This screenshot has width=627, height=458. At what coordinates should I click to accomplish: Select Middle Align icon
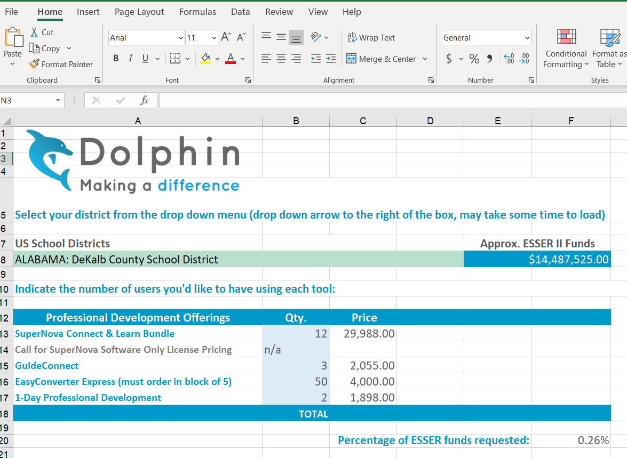point(281,37)
